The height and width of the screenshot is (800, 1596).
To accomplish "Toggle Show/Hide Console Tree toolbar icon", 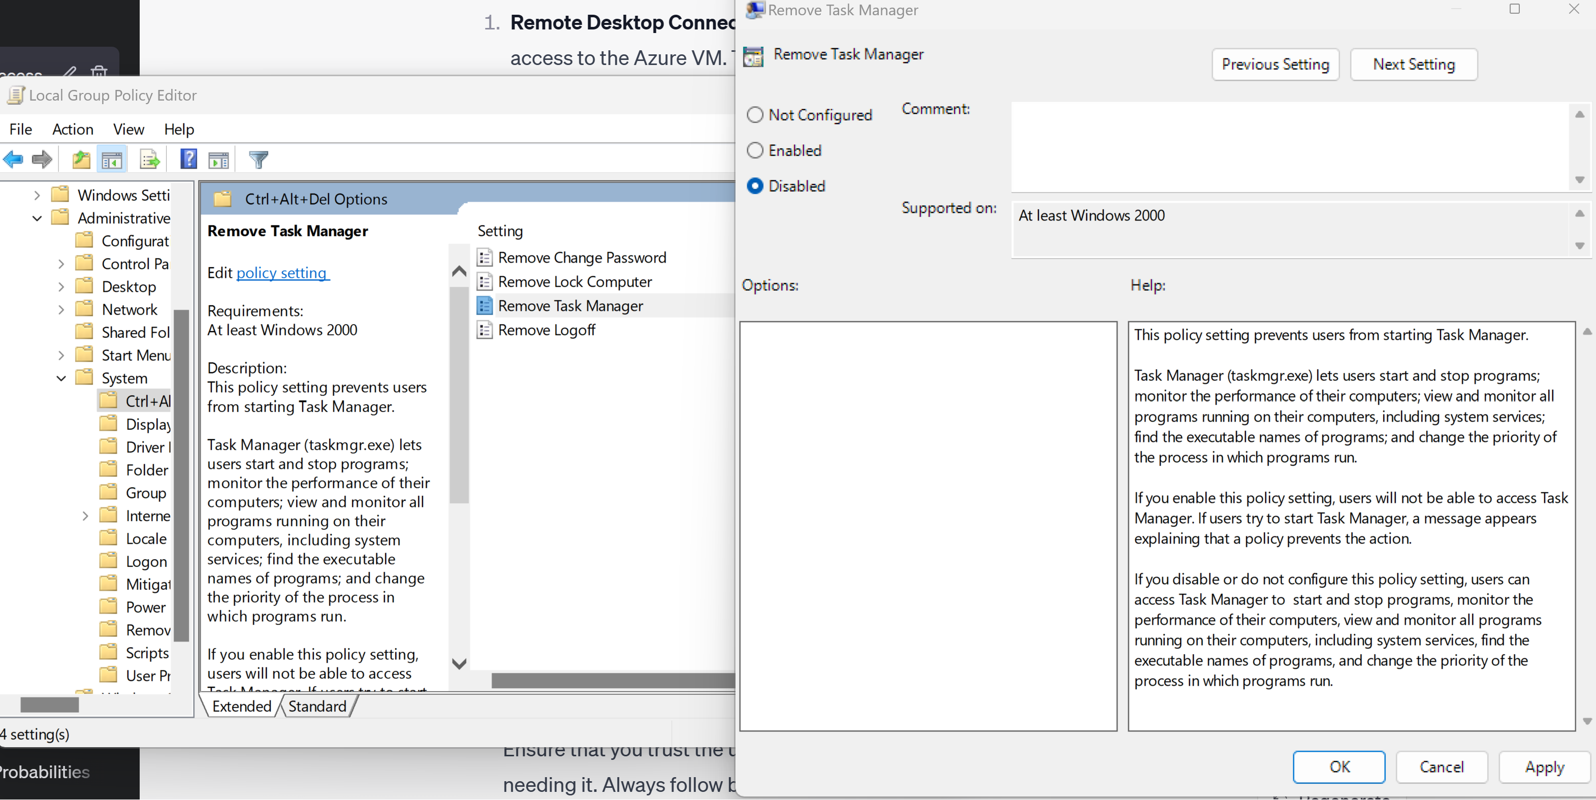I will (x=112, y=160).
